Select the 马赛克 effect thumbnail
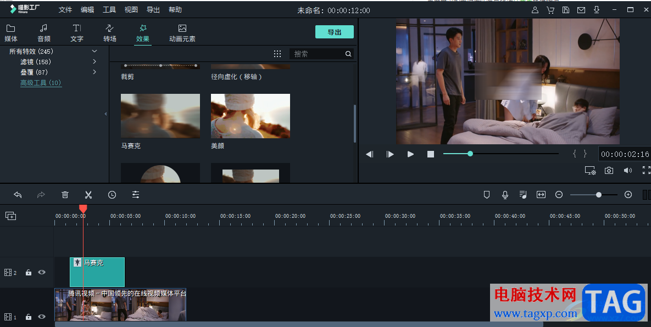Viewport: 651px width, 327px height. pyautogui.click(x=160, y=116)
